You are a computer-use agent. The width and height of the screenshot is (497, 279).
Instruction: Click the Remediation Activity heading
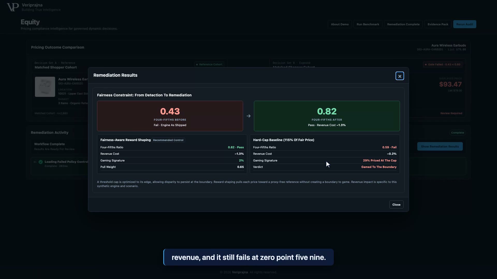[50, 133]
